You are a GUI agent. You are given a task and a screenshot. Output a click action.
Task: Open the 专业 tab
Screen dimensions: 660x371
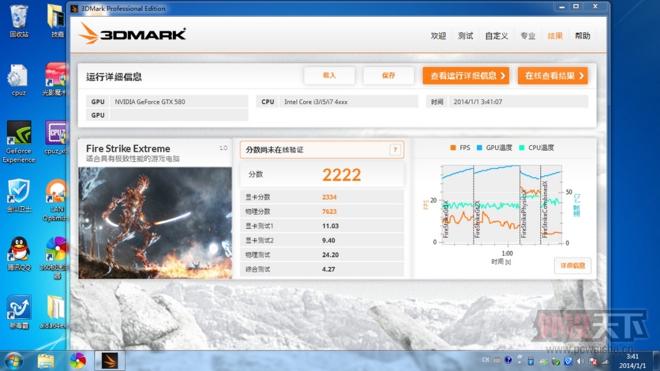pos(527,36)
